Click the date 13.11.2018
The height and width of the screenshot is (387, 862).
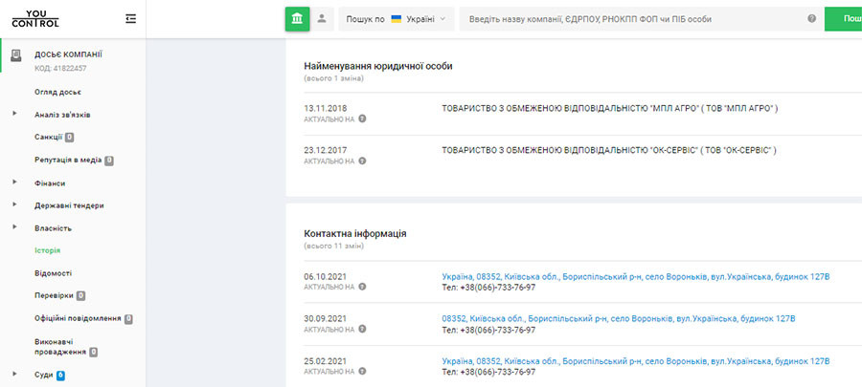[326, 109]
